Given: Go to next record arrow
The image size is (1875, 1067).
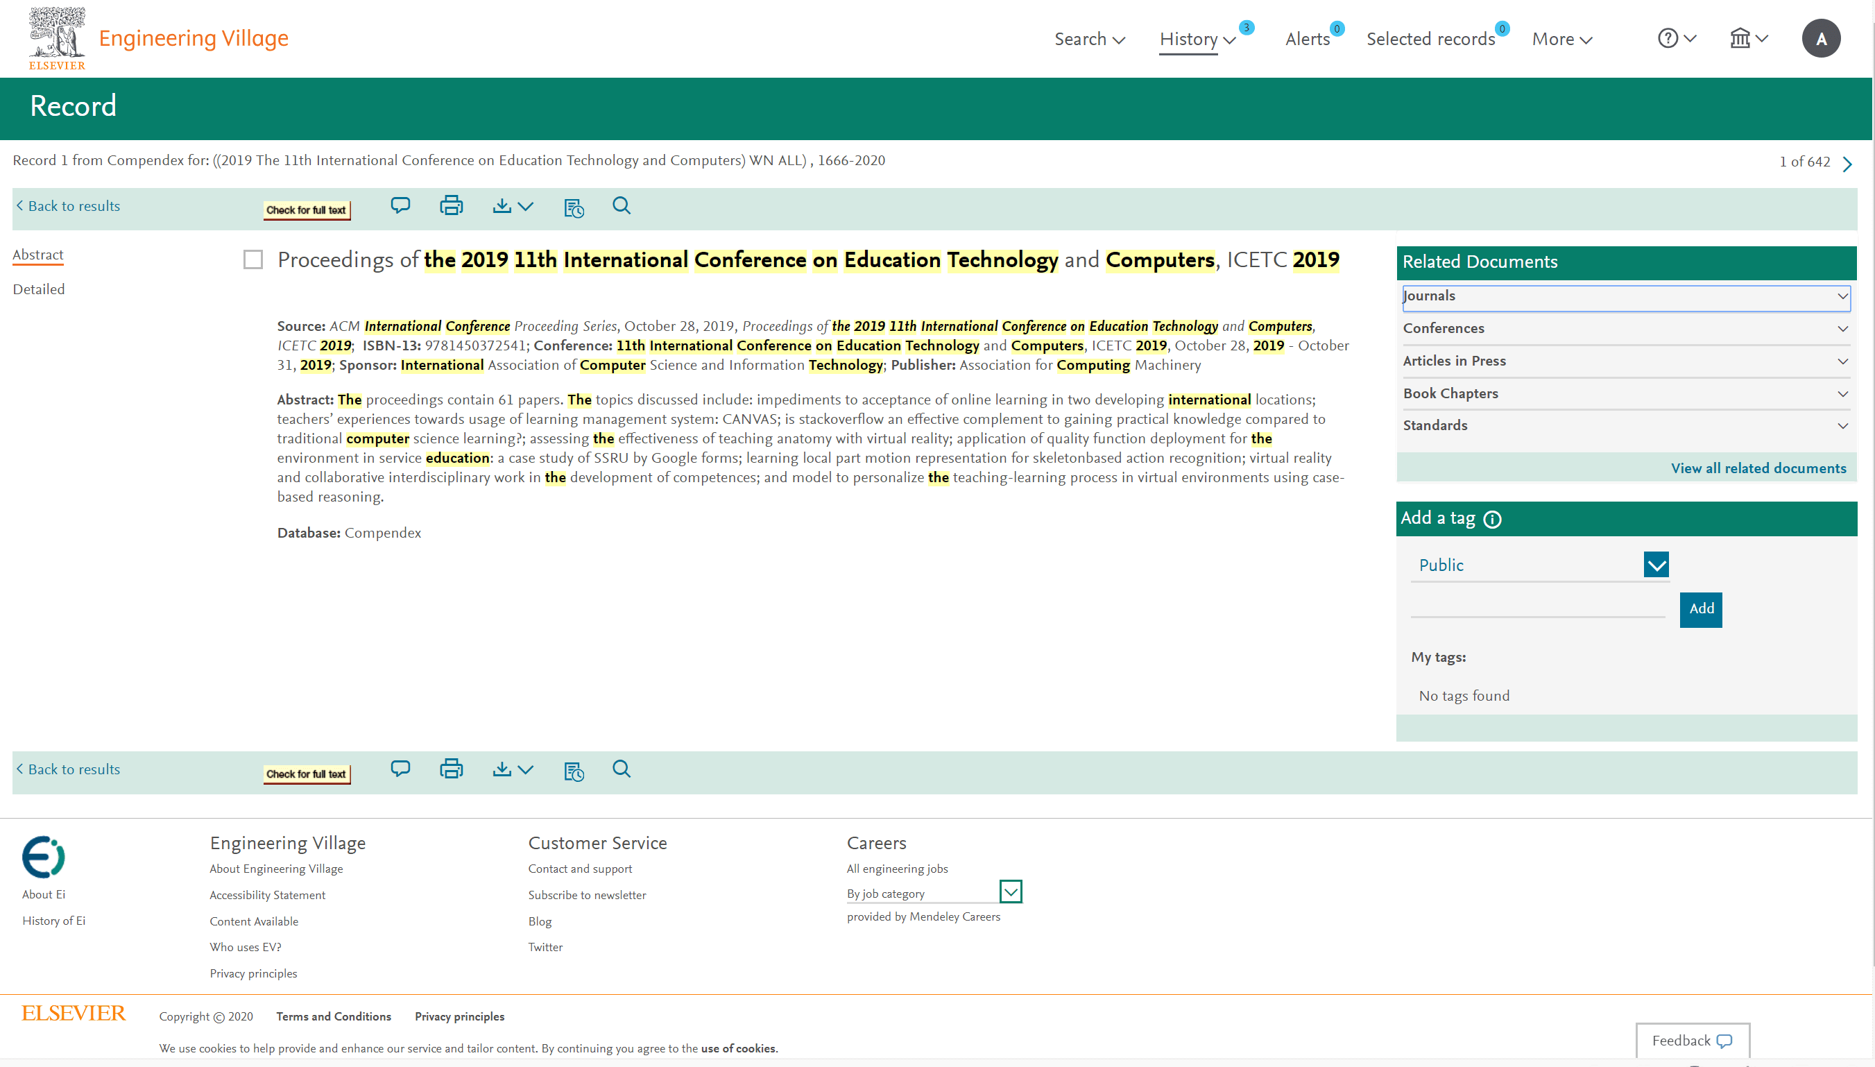Looking at the screenshot, I should (1847, 164).
